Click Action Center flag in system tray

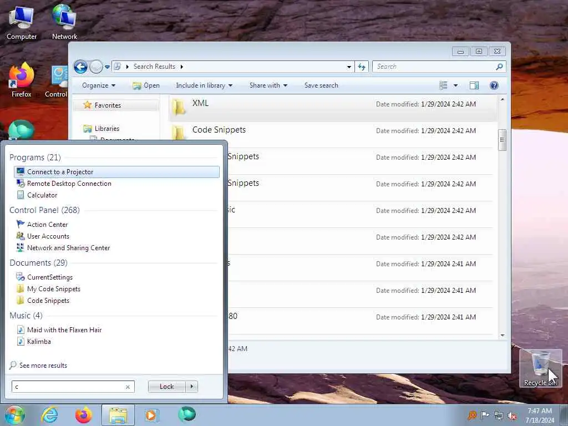coord(485,415)
